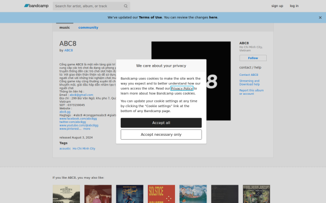Switch to the music tab
The image size is (326, 203).
click(x=65, y=28)
